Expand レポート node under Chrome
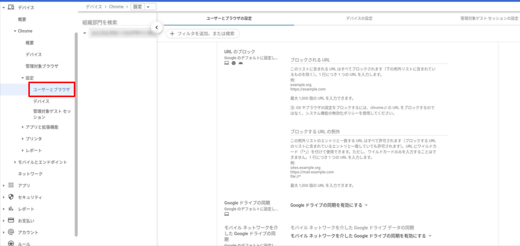 click(x=22, y=150)
